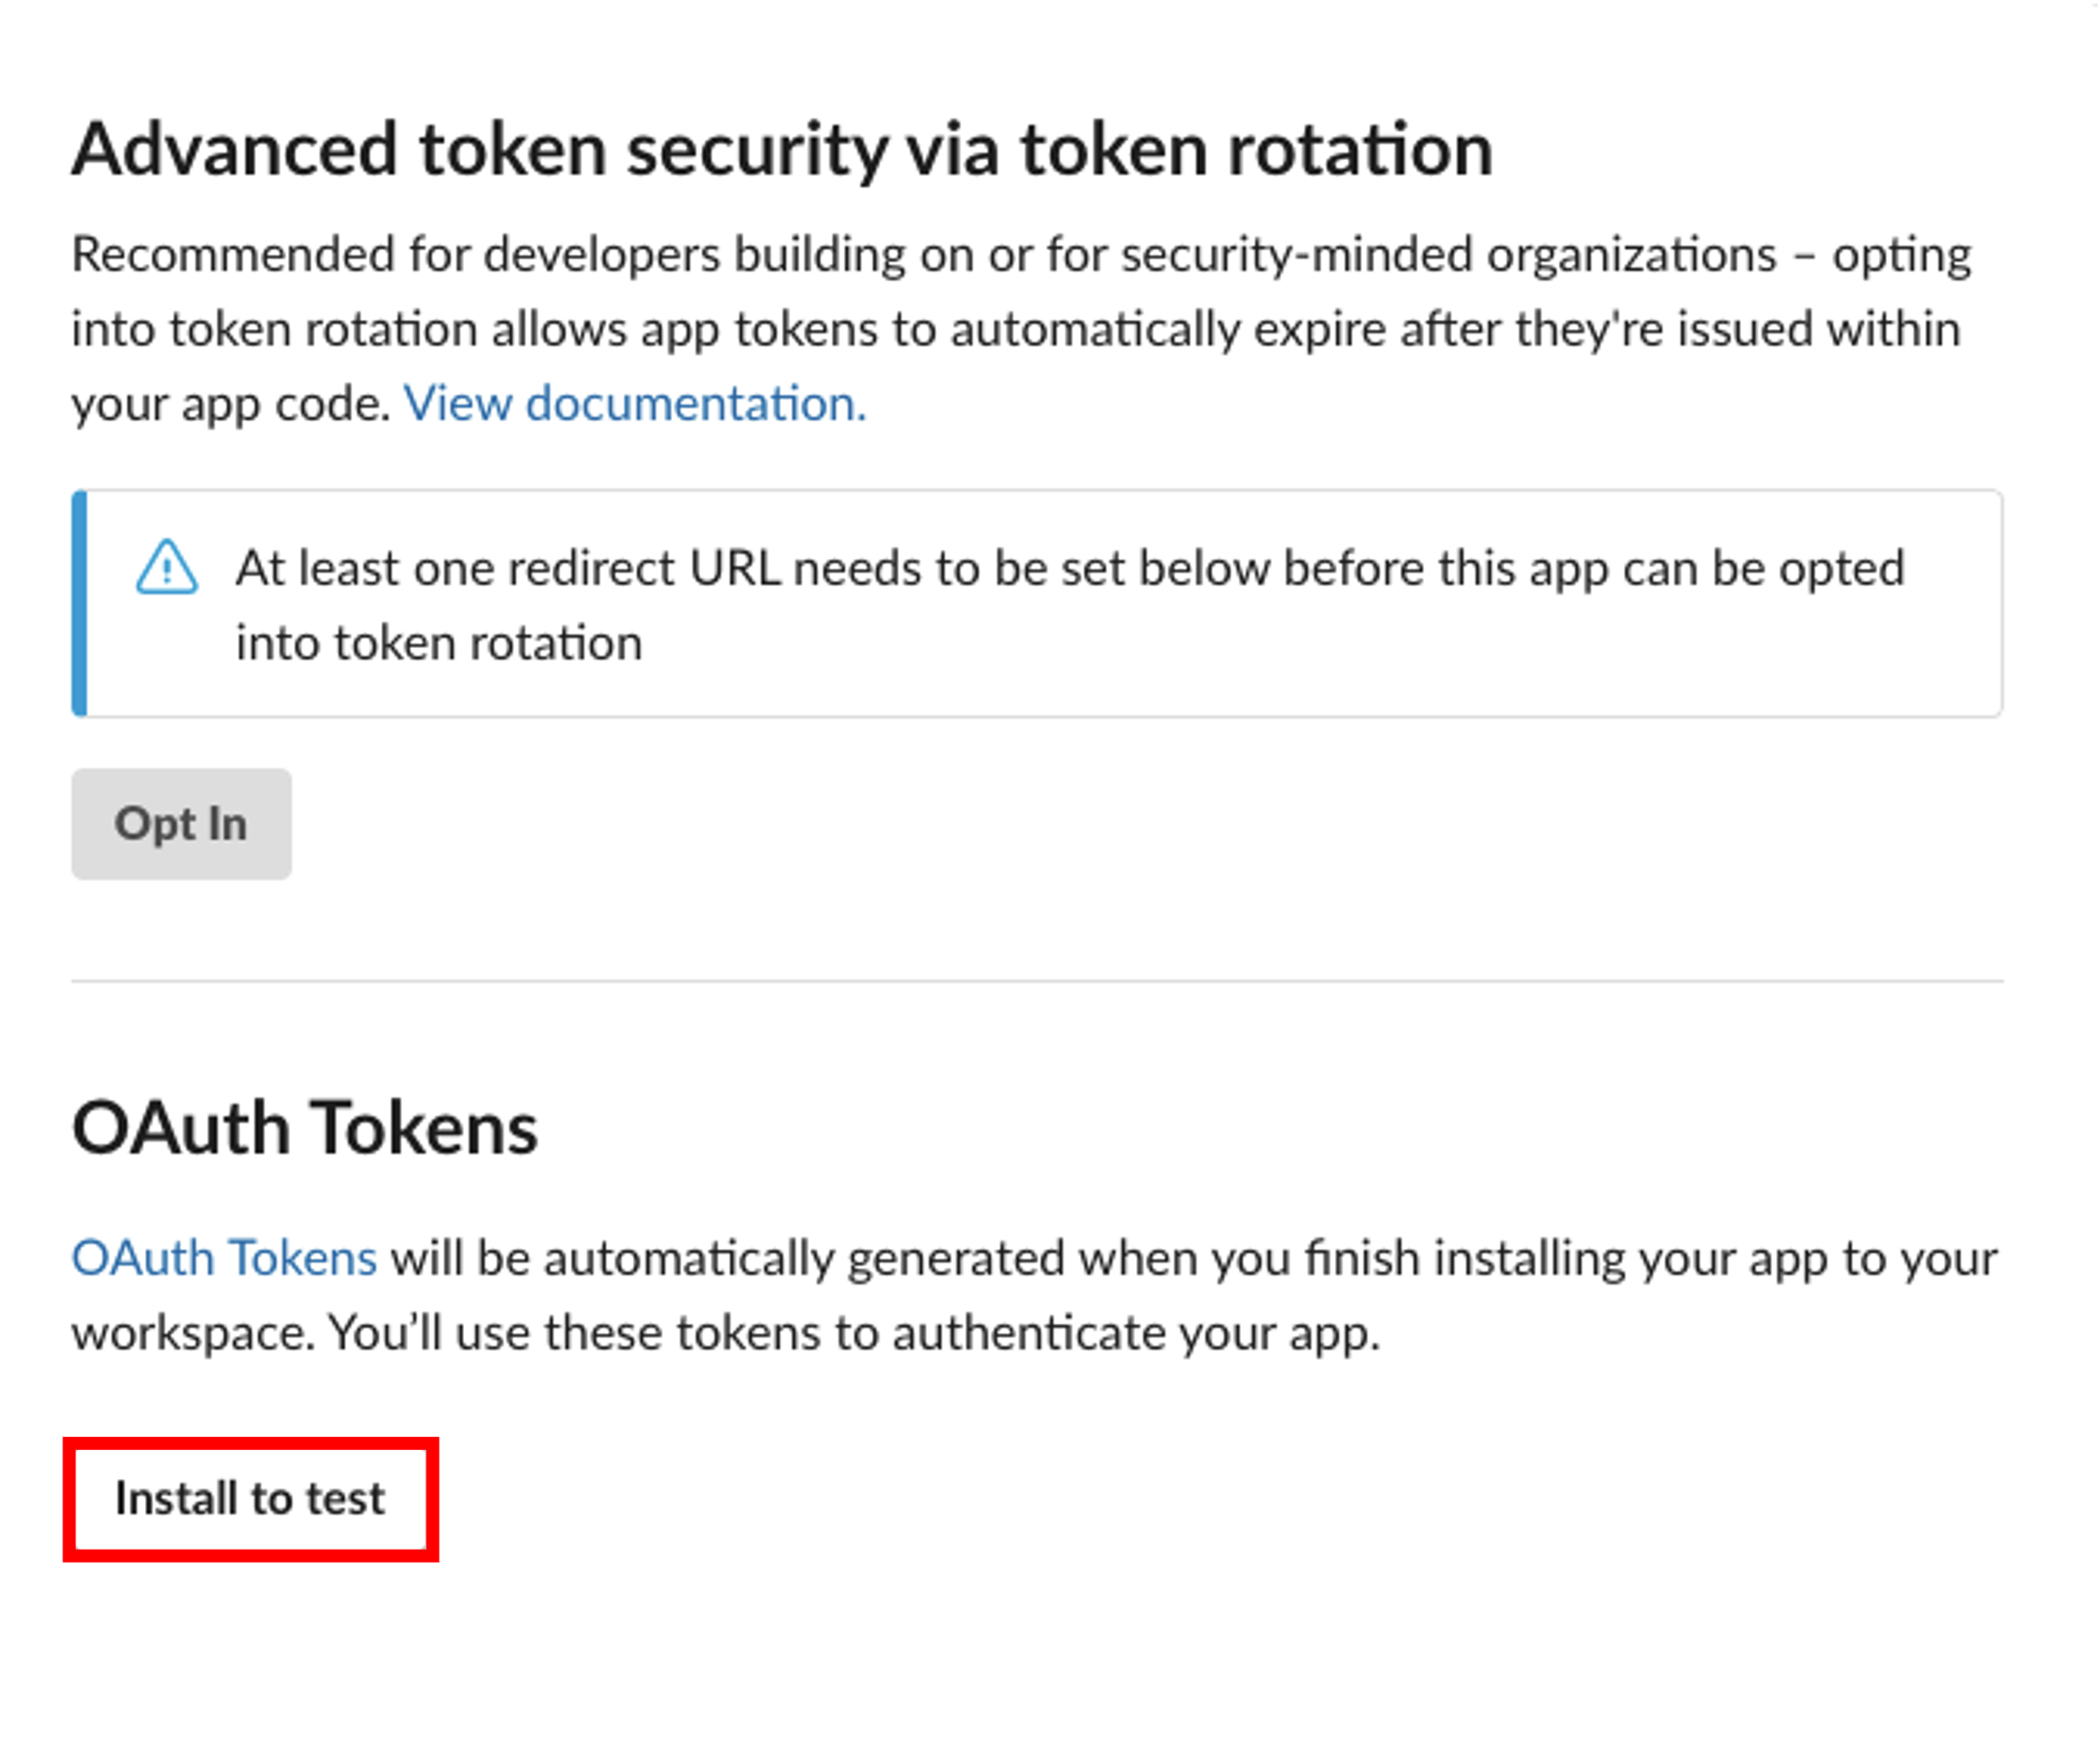The width and height of the screenshot is (2100, 1742).
Task: Click the Advanced token security heading
Action: coord(782,150)
